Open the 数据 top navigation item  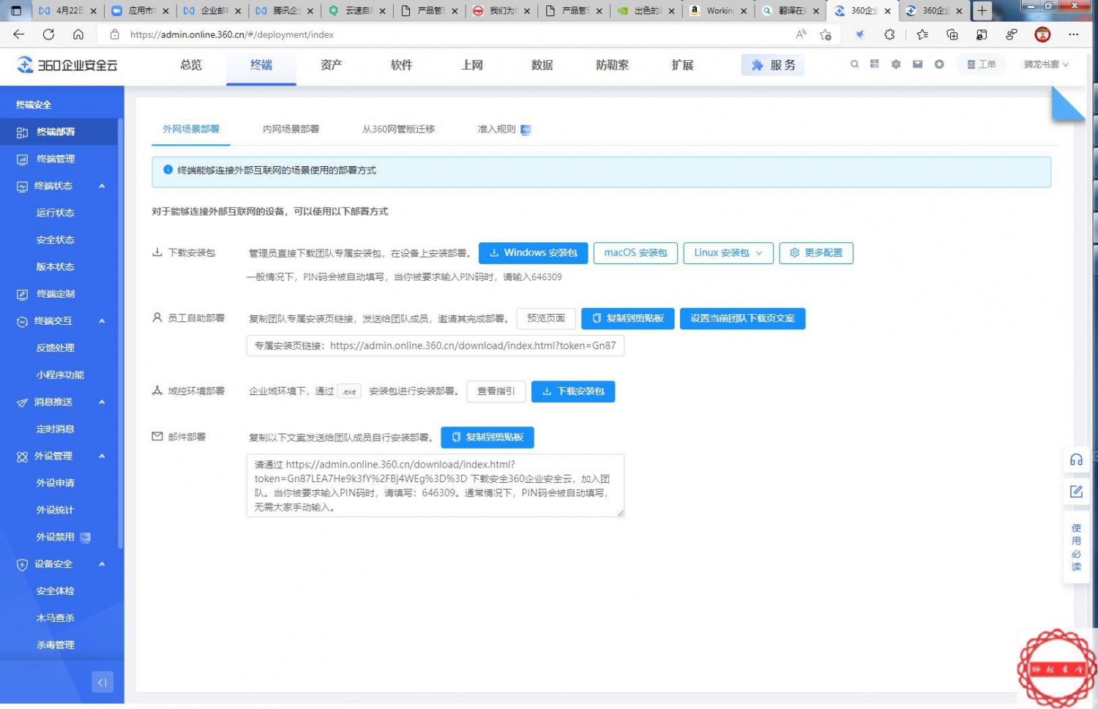[542, 65]
